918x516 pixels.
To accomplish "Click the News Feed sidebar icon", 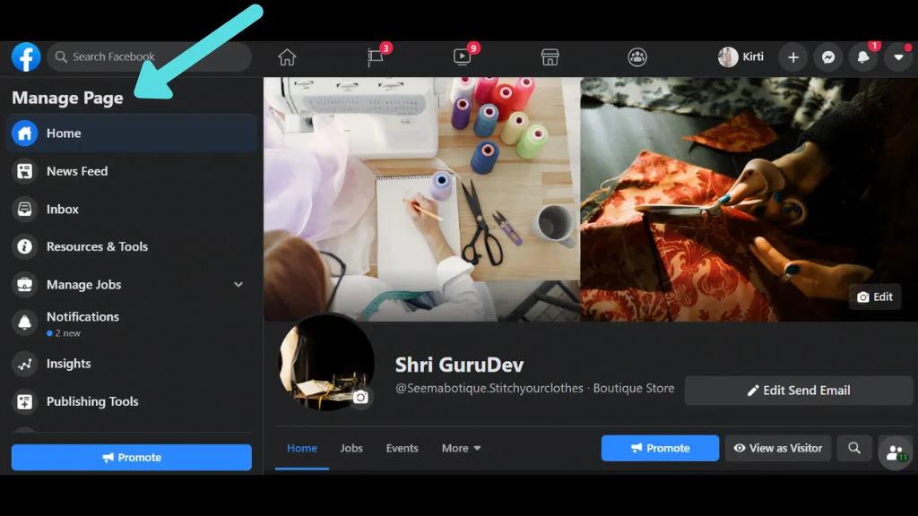I will click(x=24, y=171).
